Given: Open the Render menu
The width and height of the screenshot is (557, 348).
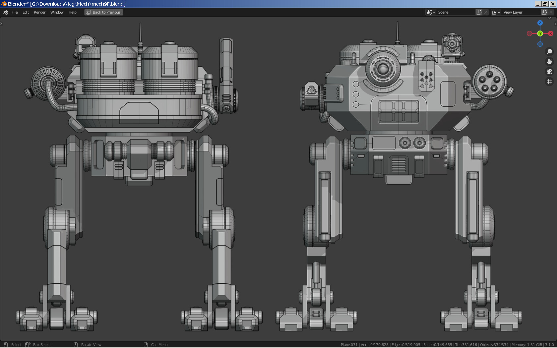Looking at the screenshot, I should (x=39, y=12).
